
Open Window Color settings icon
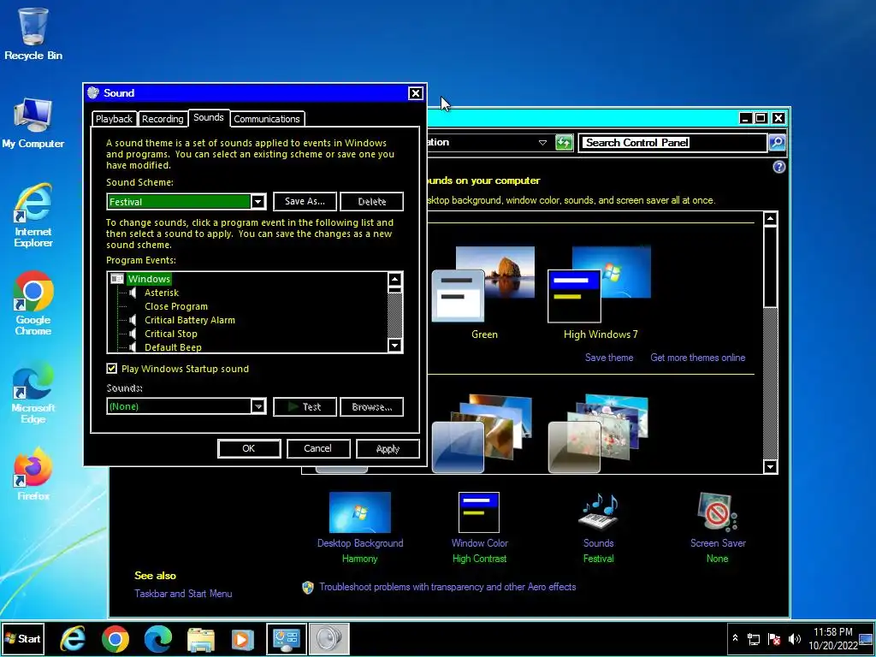coord(479,512)
